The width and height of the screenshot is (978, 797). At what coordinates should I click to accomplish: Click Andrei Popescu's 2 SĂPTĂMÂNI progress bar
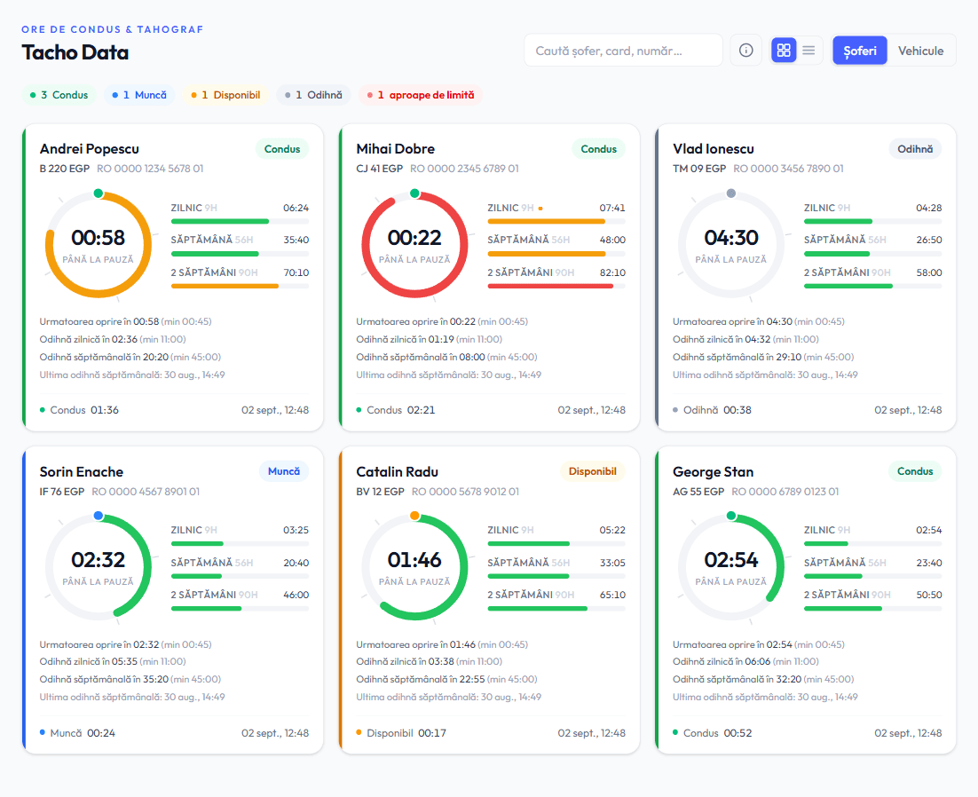240,287
